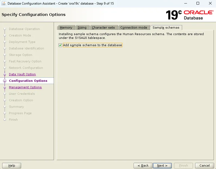216x169 pixels.
Task: Jump to the Management Options step
Action: coord(25,87)
